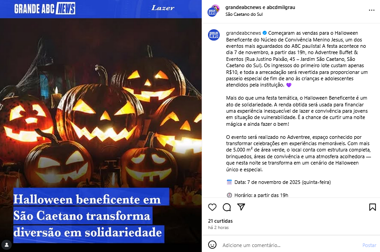This screenshot has height=252, width=380.
Task: Open the São Caetano do Sul location link
Action: pos(244,14)
